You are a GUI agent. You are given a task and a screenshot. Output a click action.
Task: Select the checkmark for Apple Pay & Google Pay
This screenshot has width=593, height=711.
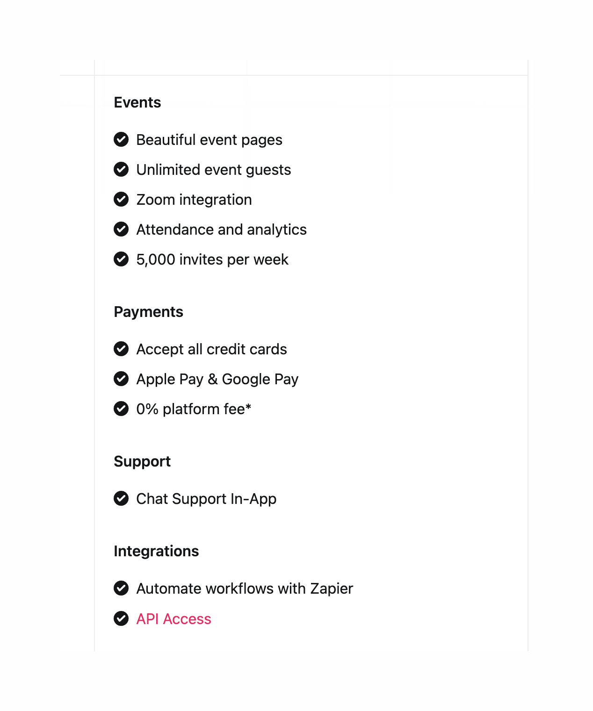121,379
